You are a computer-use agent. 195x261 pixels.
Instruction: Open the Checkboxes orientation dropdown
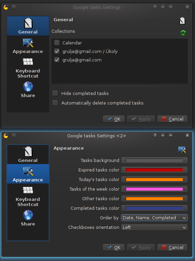[154, 227]
